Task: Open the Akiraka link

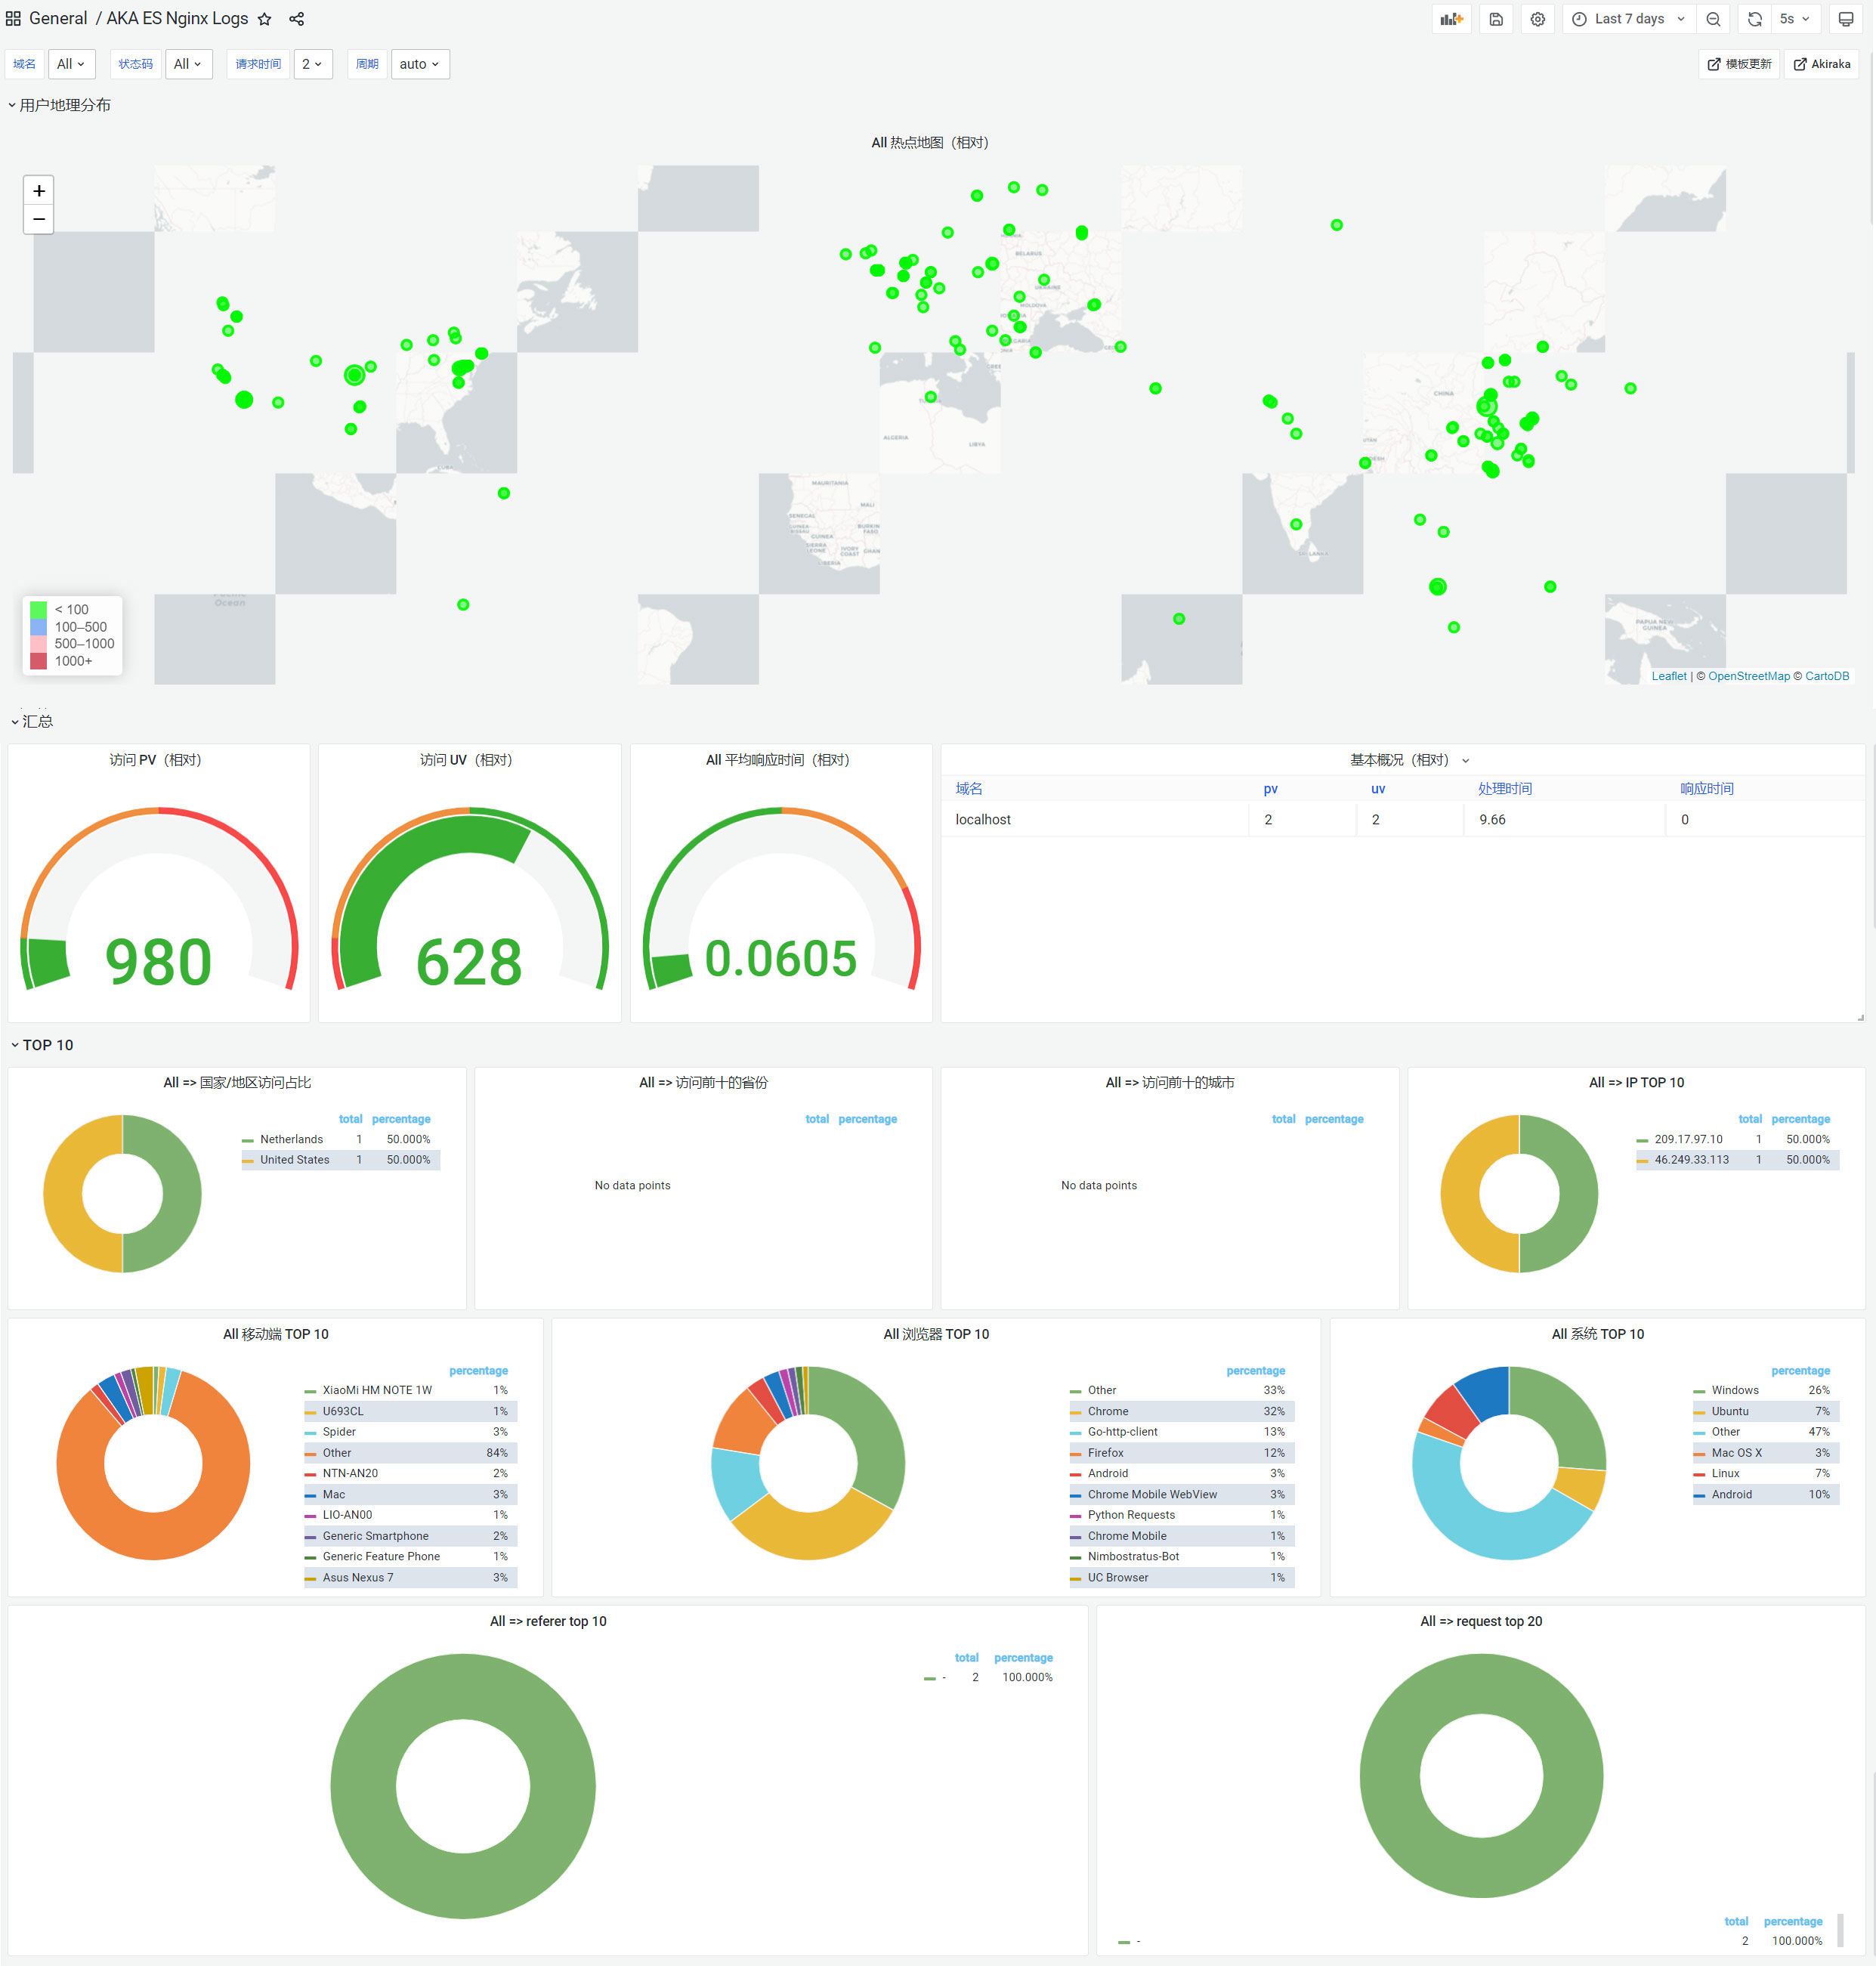Action: coord(1822,64)
